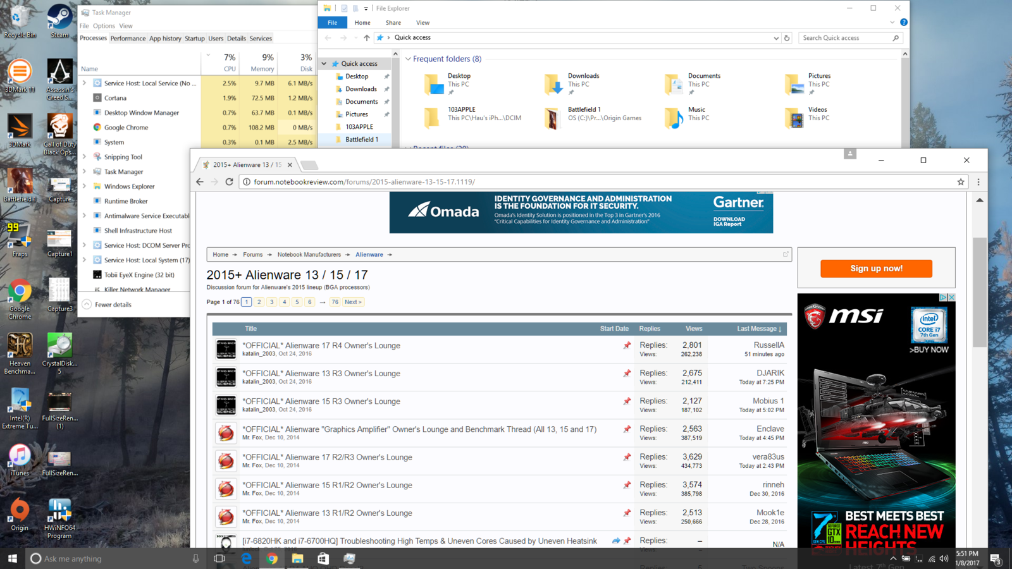The height and width of the screenshot is (569, 1012).
Task: Bookmark this page with the star icon
Action: pos(961,181)
